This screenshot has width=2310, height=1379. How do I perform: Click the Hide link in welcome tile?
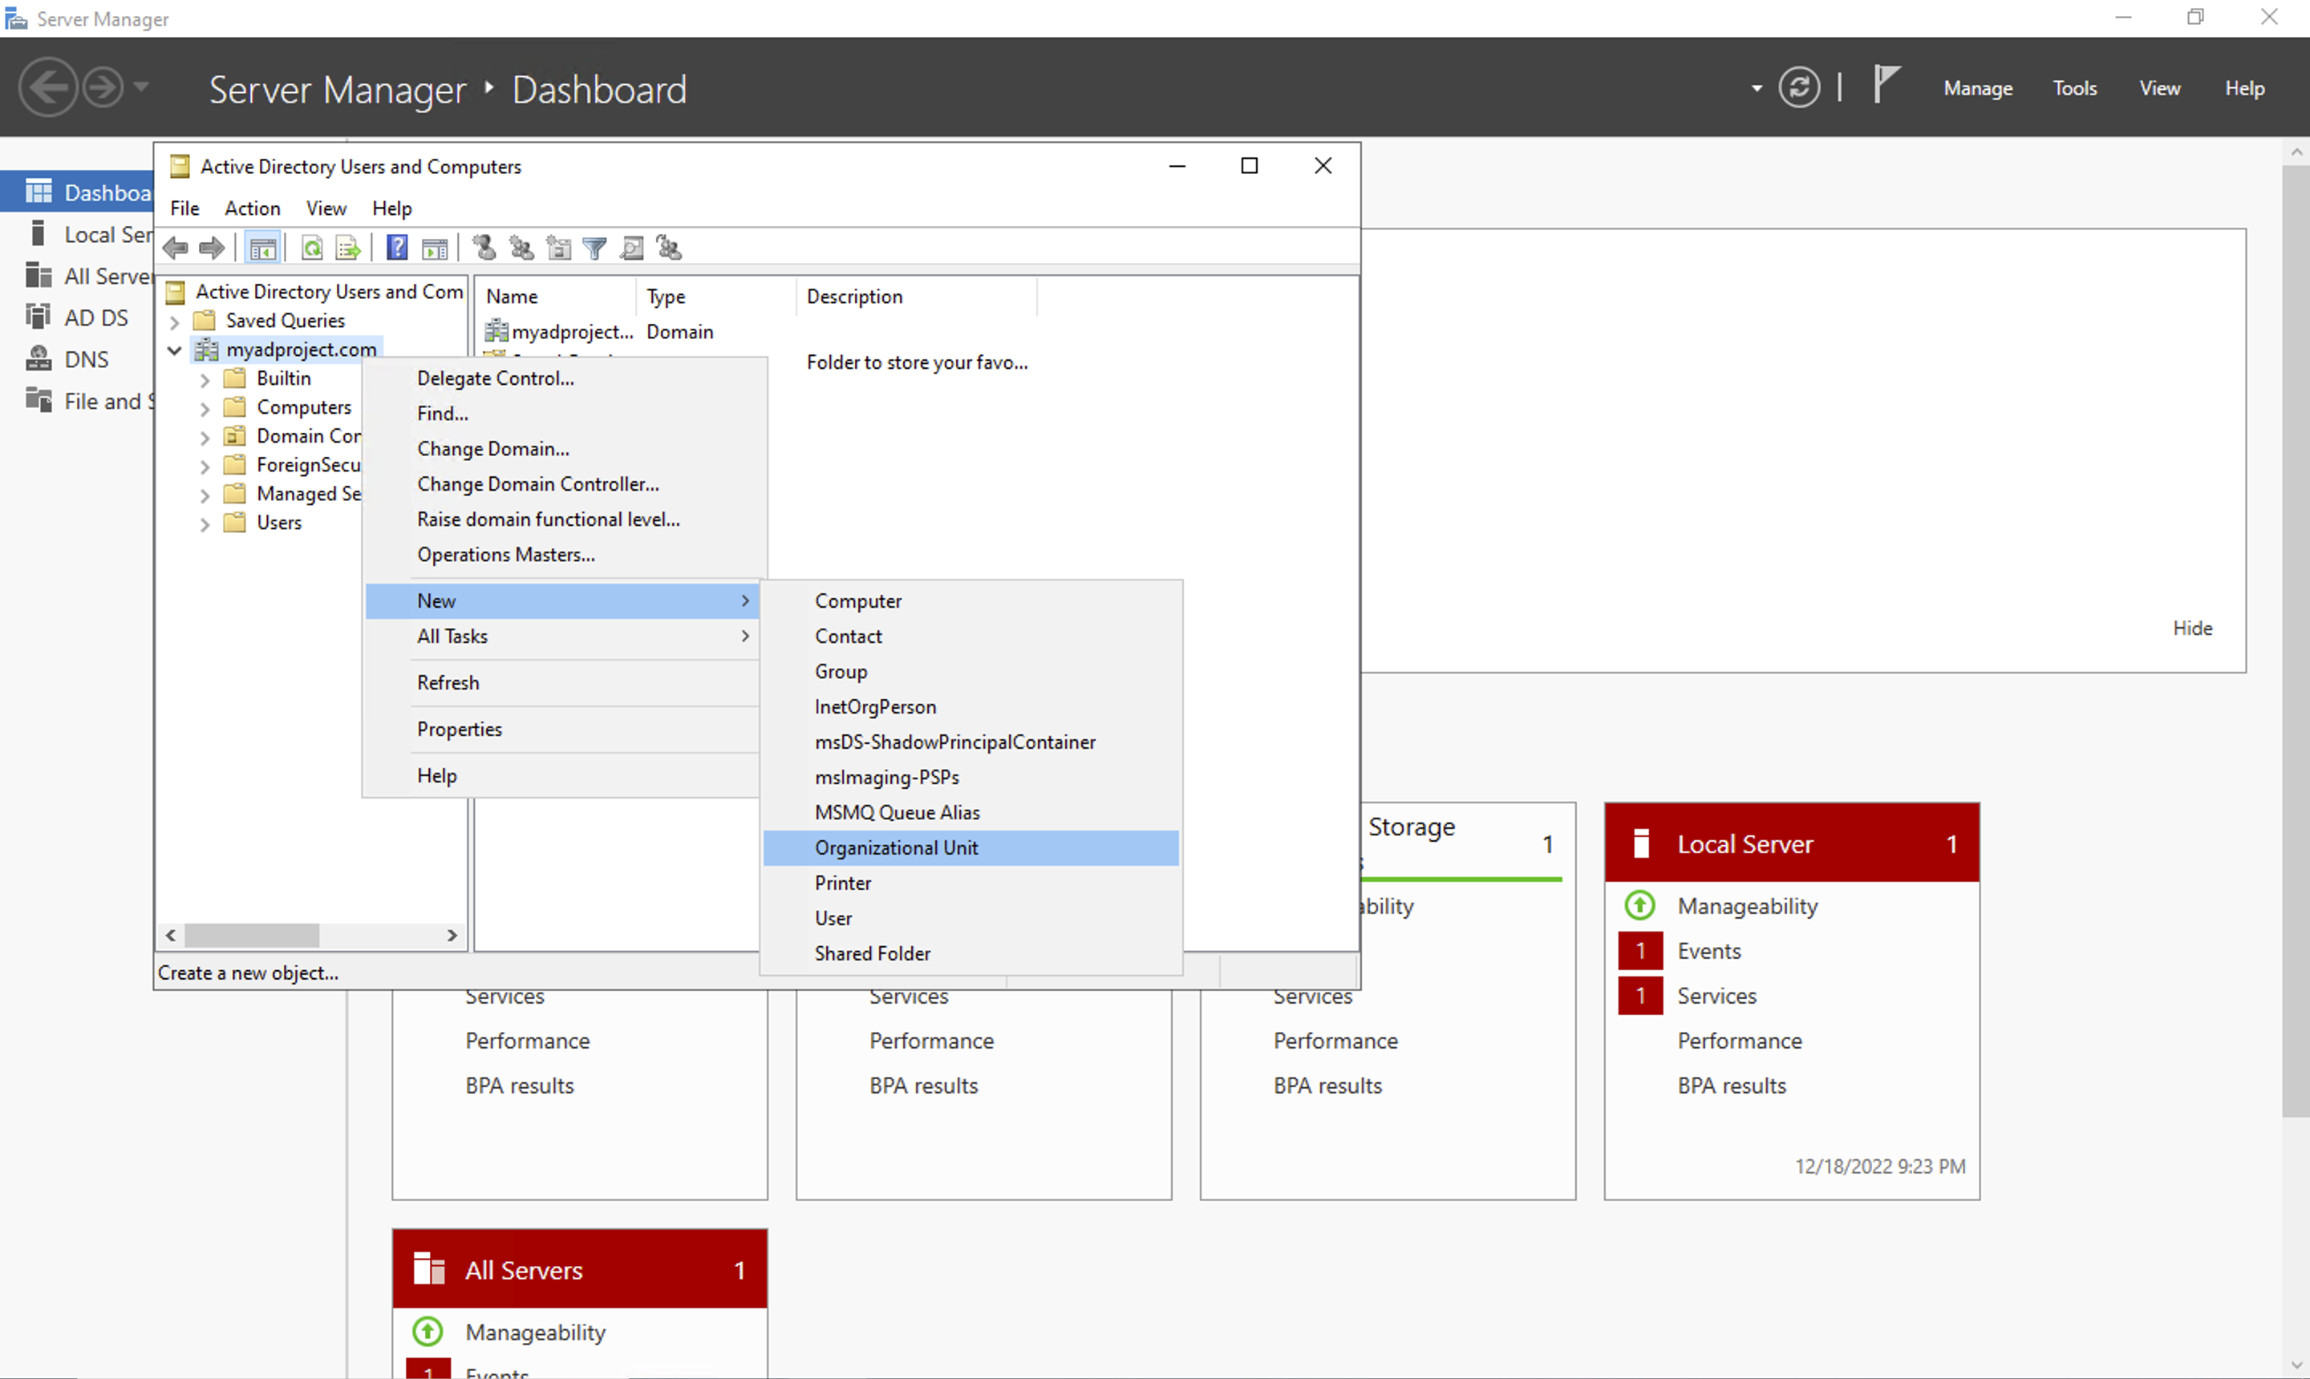coord(2191,629)
